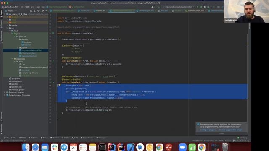
Task: Click the Do not suggest this plugin link
Action: point(231,130)
